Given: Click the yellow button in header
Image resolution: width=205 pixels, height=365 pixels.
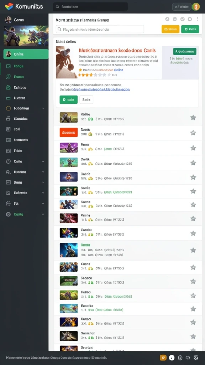Looking at the screenshot, I should 170,29.
